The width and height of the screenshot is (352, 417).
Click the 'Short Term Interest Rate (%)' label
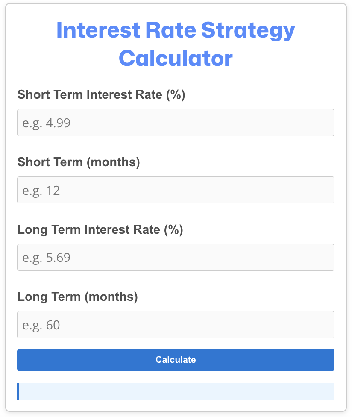click(101, 95)
